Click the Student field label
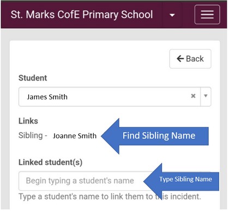The width and height of the screenshot is (229, 211). coord(33,78)
